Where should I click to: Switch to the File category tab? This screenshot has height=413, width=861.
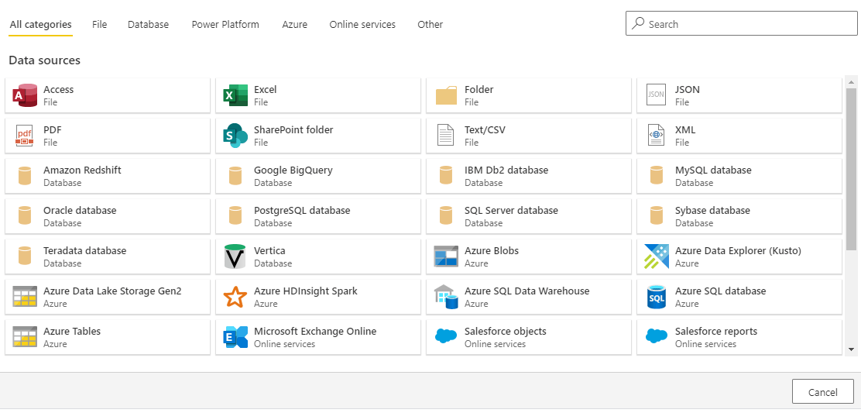(99, 24)
